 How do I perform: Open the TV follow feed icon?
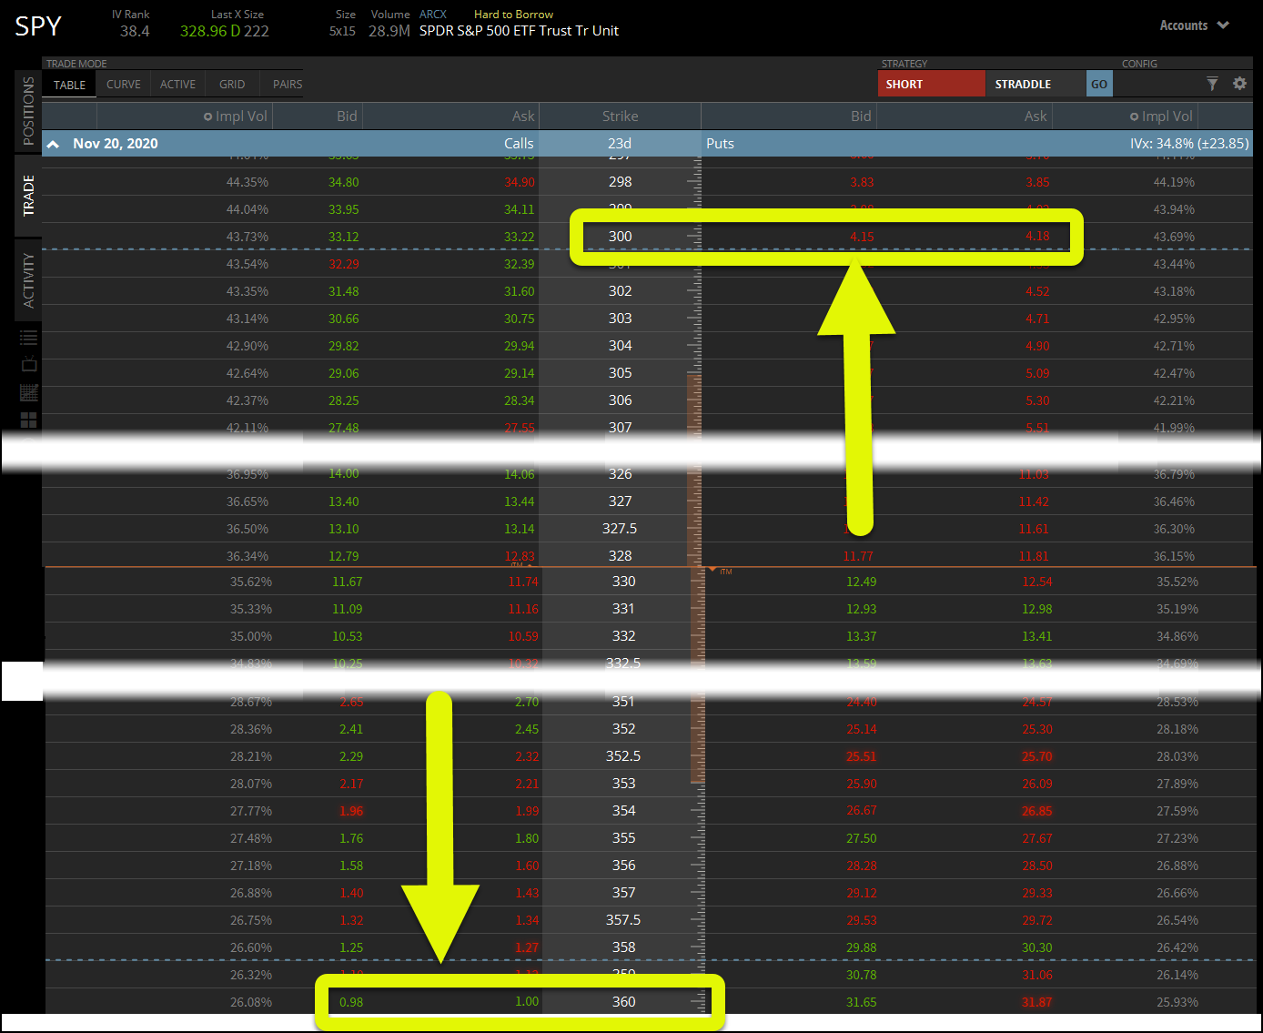29,364
